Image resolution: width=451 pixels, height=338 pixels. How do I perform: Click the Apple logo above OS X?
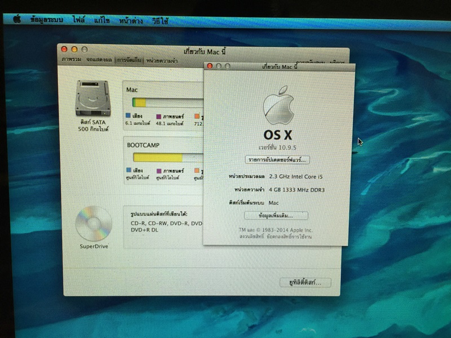[x=278, y=105]
